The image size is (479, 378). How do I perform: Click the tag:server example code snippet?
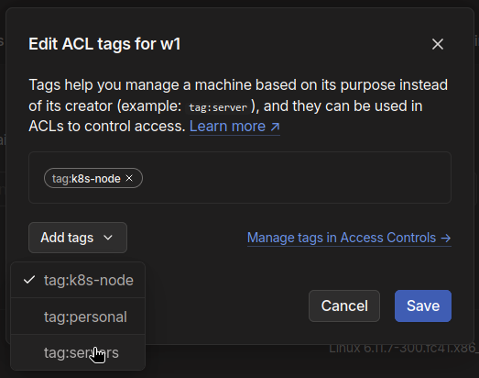pyautogui.click(x=218, y=107)
